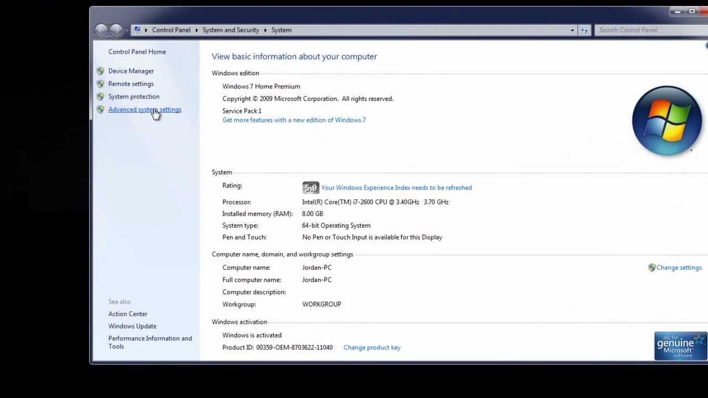The width and height of the screenshot is (708, 398).
Task: Click the shield icon next to Remote settings
Action: (x=100, y=83)
